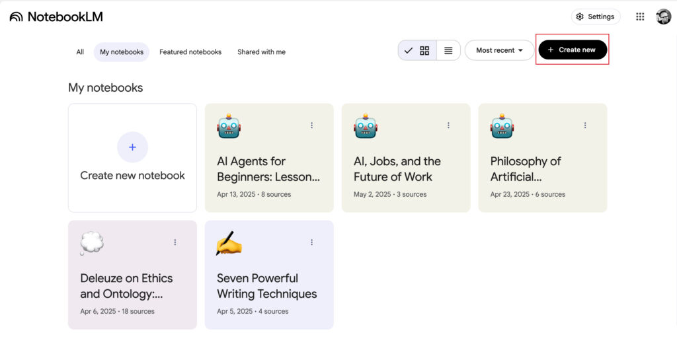The width and height of the screenshot is (677, 358).
Task: Open the Google apps grid menu
Action: [x=639, y=17]
